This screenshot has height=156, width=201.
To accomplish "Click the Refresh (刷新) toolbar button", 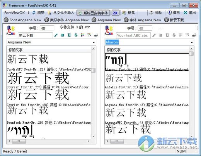I will point(38,13).
